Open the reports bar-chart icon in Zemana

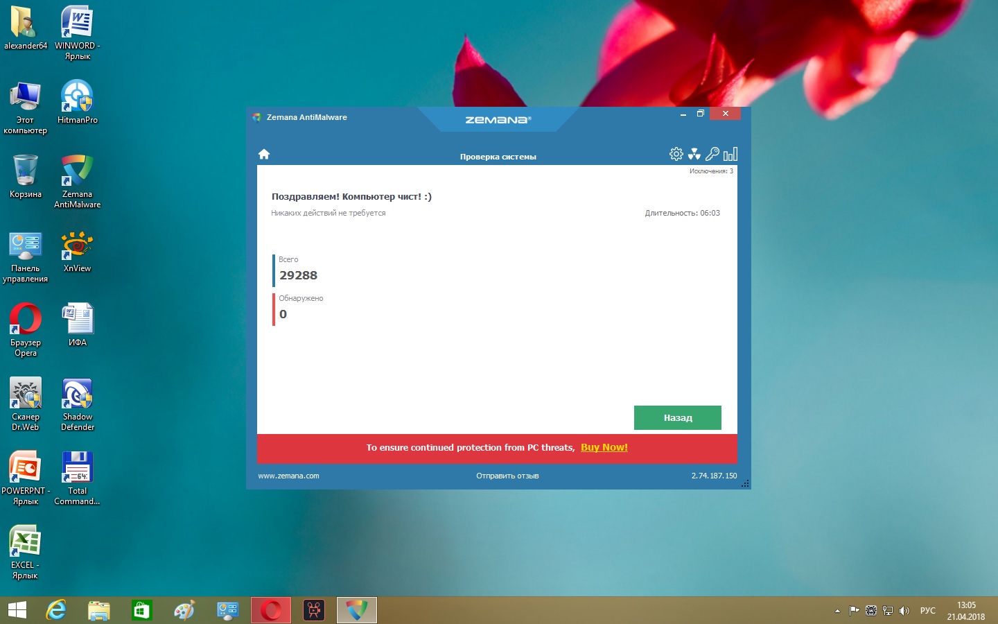click(x=730, y=154)
